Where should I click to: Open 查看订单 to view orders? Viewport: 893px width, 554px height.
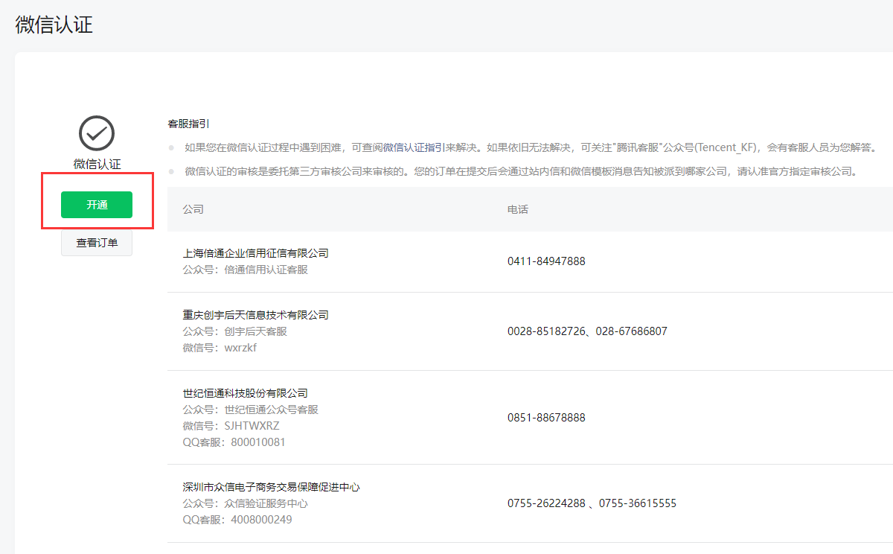(x=97, y=243)
